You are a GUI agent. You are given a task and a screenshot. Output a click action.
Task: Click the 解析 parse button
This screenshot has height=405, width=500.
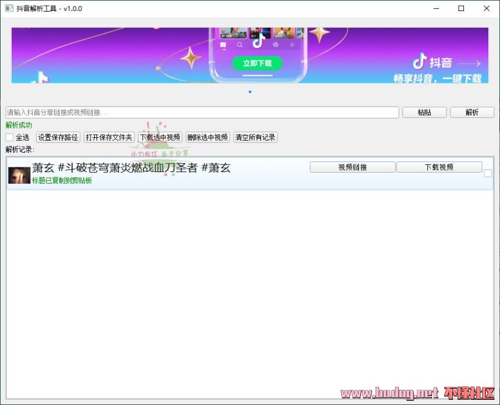(472, 112)
